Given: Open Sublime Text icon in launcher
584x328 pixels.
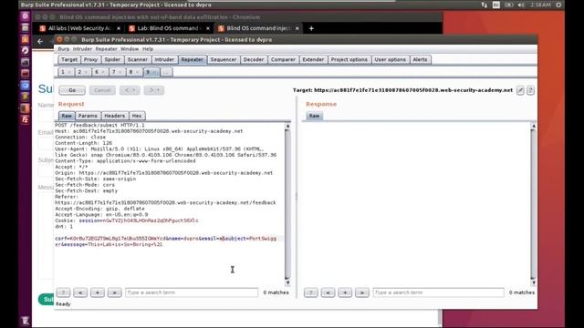Looking at the screenshot, I should [25, 97].
